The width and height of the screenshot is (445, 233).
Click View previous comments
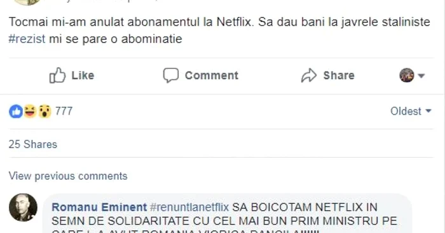[68, 176]
